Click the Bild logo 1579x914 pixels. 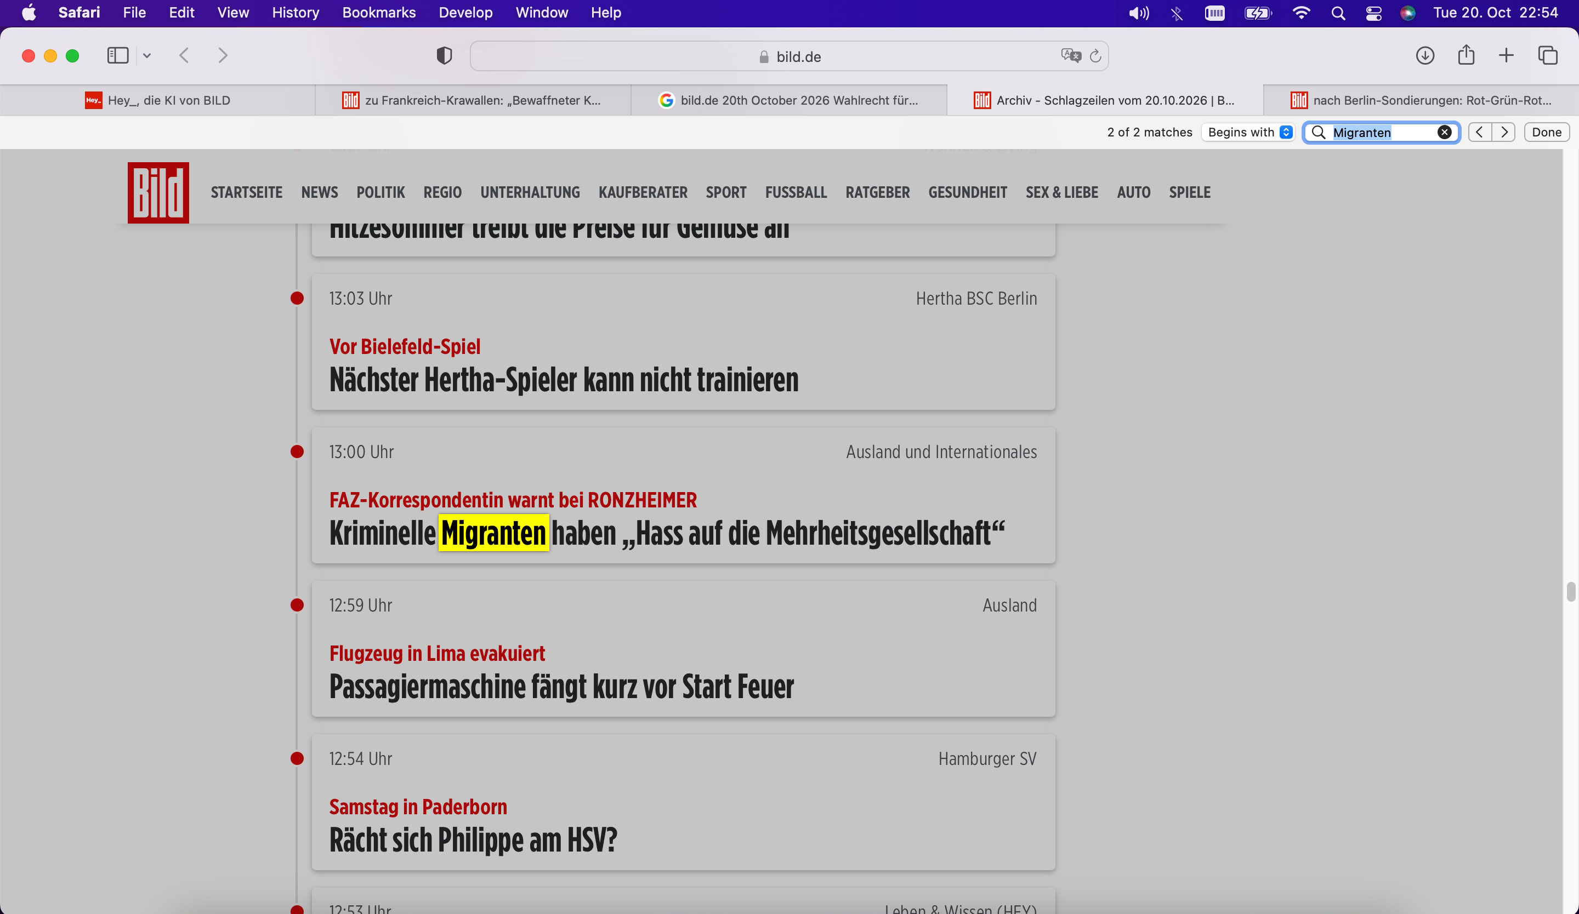click(158, 192)
